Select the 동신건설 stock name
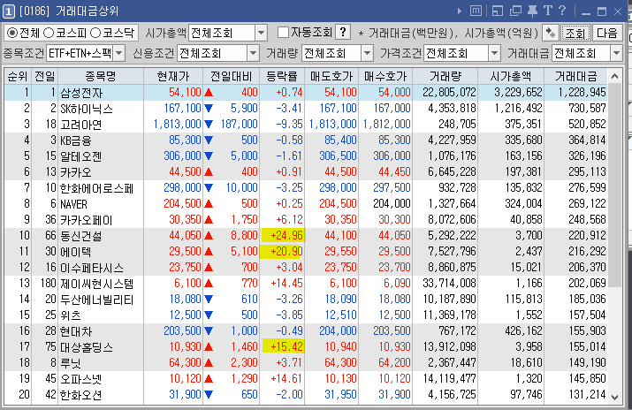This screenshot has height=410, width=632. tap(81, 236)
